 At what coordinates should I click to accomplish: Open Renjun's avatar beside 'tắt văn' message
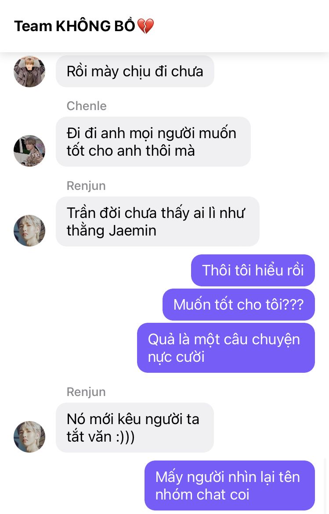pos(29,437)
